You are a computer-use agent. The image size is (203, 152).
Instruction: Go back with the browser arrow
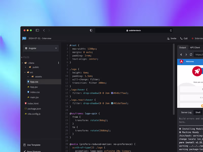click(44, 30)
